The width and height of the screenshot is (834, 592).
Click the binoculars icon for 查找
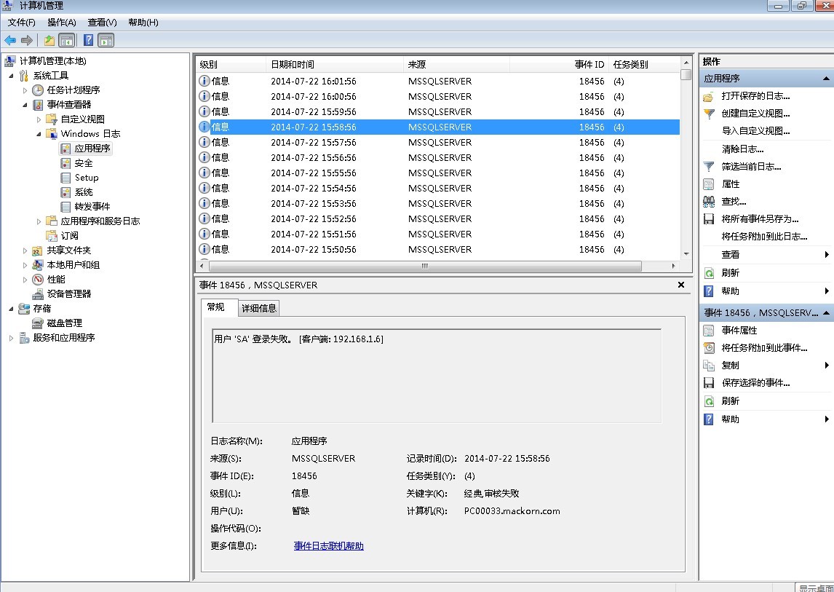(x=709, y=202)
